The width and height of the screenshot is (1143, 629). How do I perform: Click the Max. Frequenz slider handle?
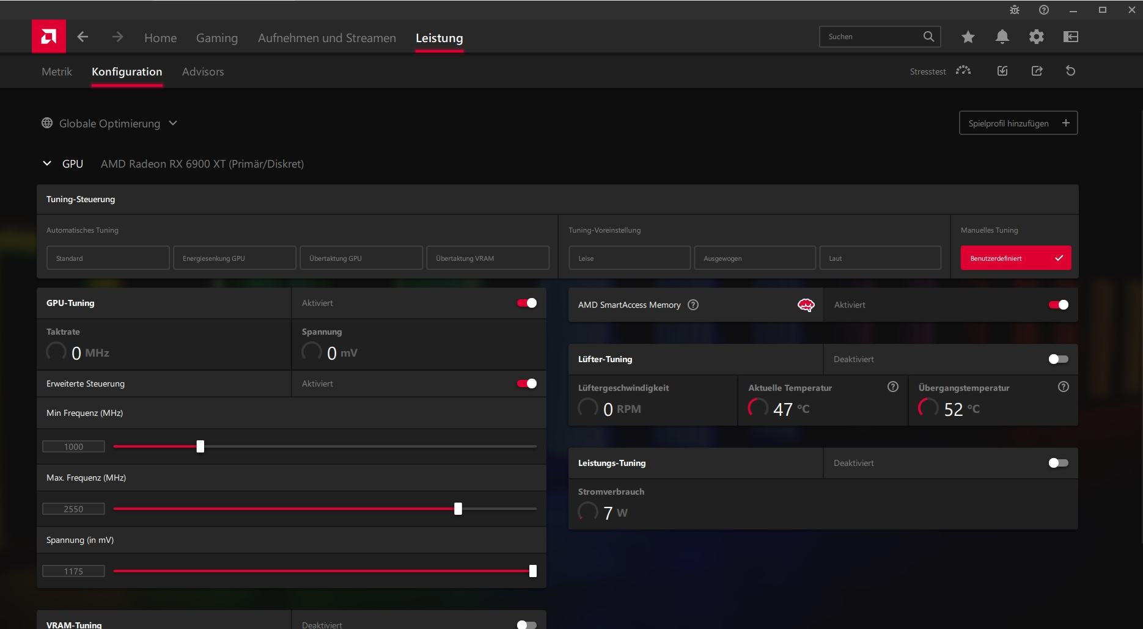click(x=458, y=509)
